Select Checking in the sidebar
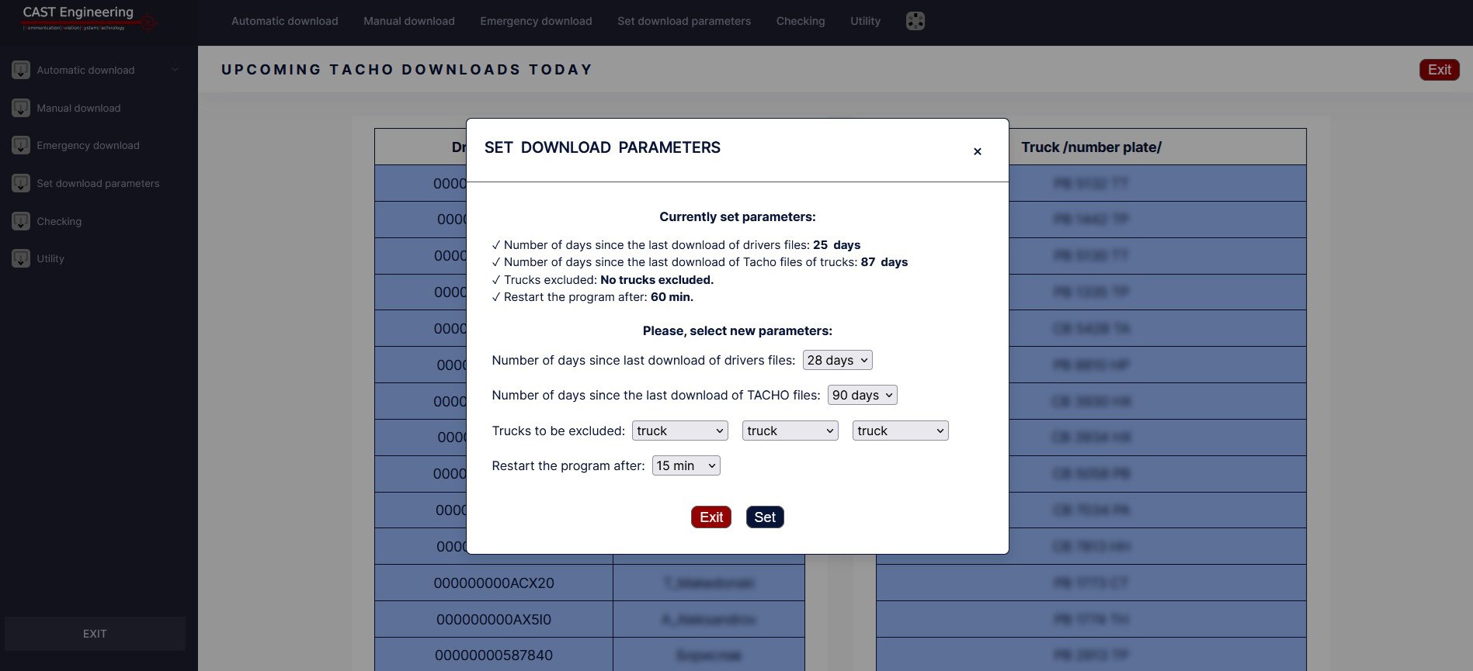The image size is (1473, 671). [x=59, y=221]
